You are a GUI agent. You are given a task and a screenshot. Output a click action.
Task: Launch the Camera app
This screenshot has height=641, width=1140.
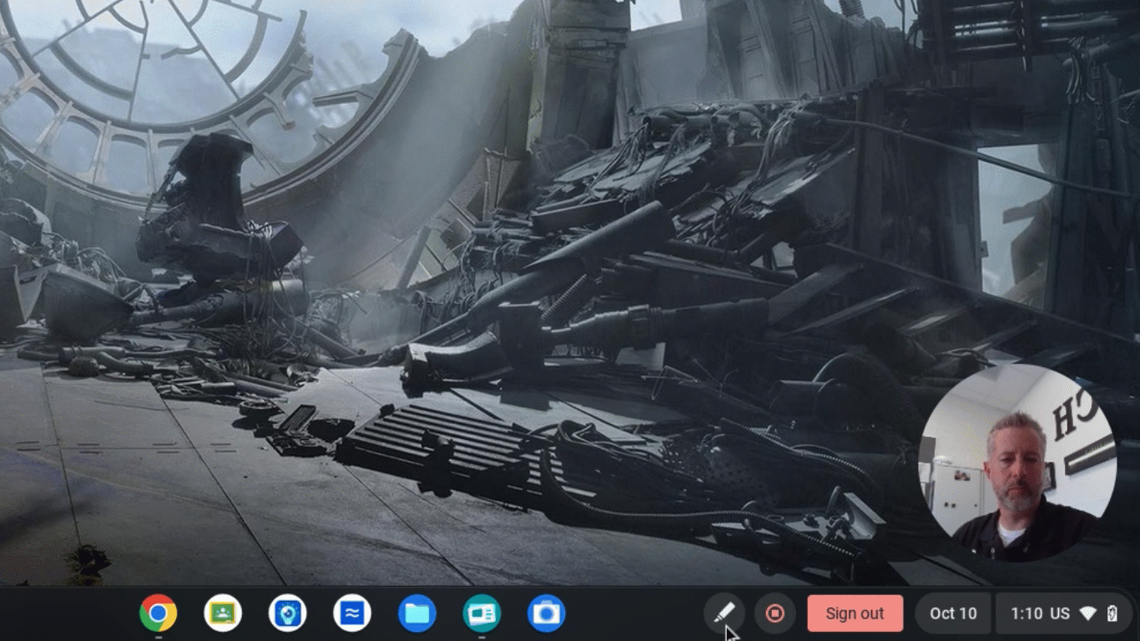[x=547, y=613]
